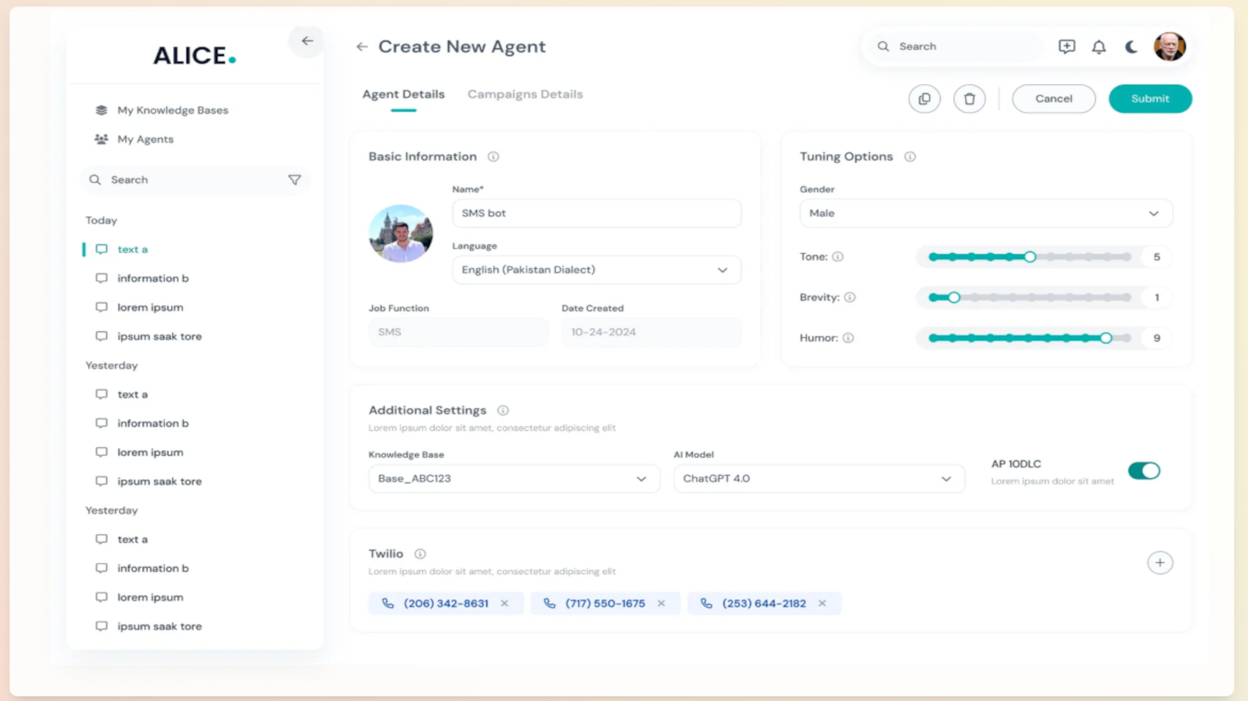Viewport: 1248px width, 701px height.
Task: Click the Humor slider handle
Action: (x=1105, y=338)
